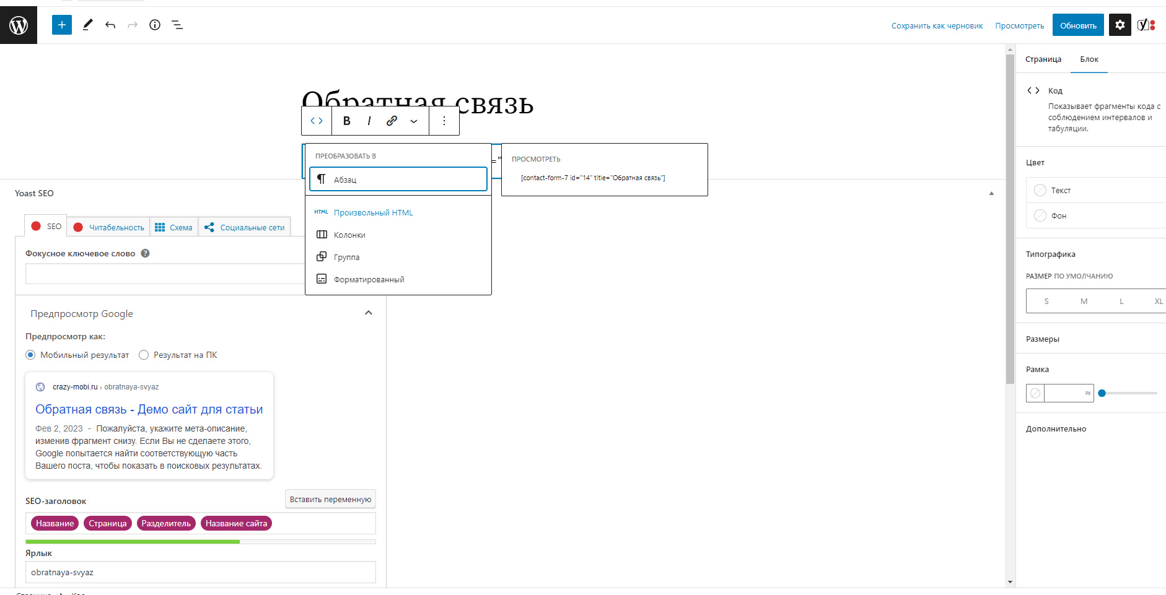Screen dimensions: 1166x595
Task: Collapse the Google preview section
Action: pos(369,313)
